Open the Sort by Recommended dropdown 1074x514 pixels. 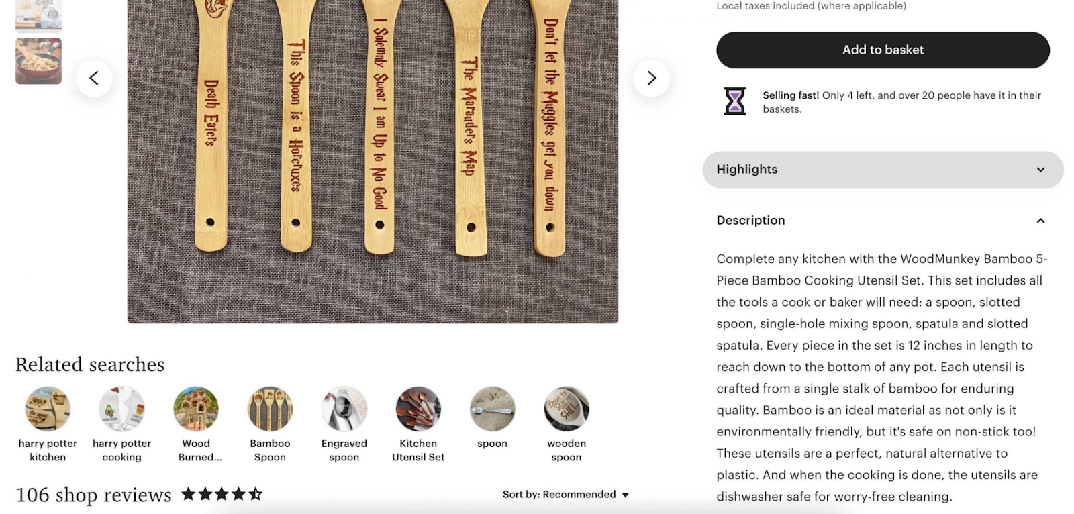(x=566, y=495)
